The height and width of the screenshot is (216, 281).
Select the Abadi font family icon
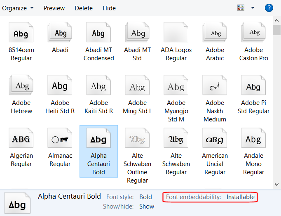point(60,34)
